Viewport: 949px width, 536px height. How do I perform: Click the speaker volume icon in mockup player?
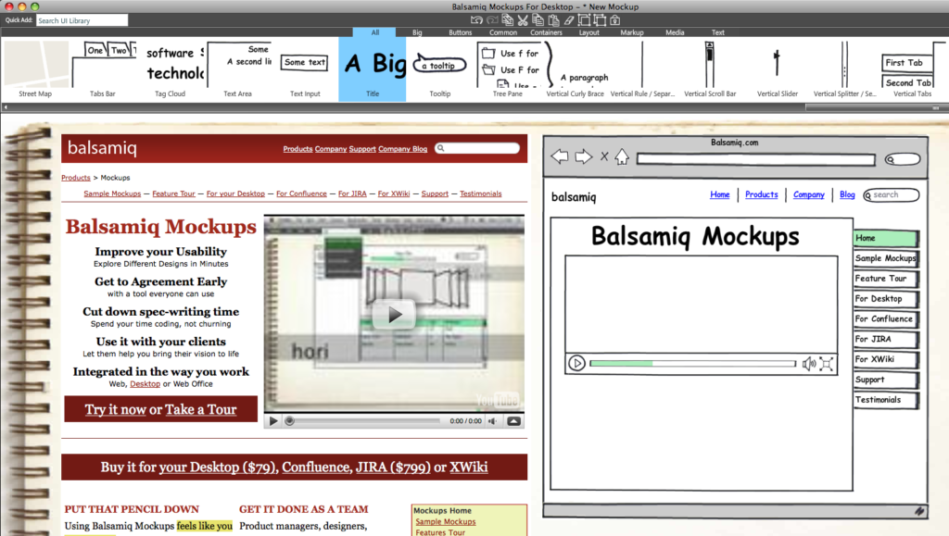(809, 364)
